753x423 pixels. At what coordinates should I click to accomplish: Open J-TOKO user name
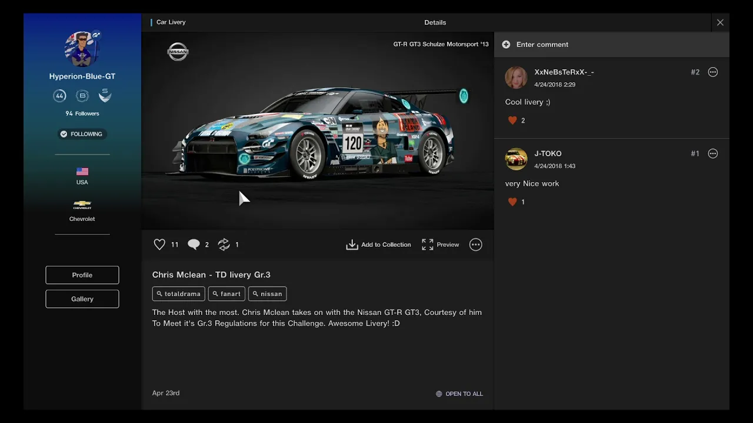(548, 154)
